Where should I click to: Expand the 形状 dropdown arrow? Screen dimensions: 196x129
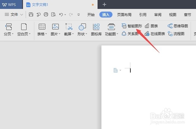coord(87,34)
